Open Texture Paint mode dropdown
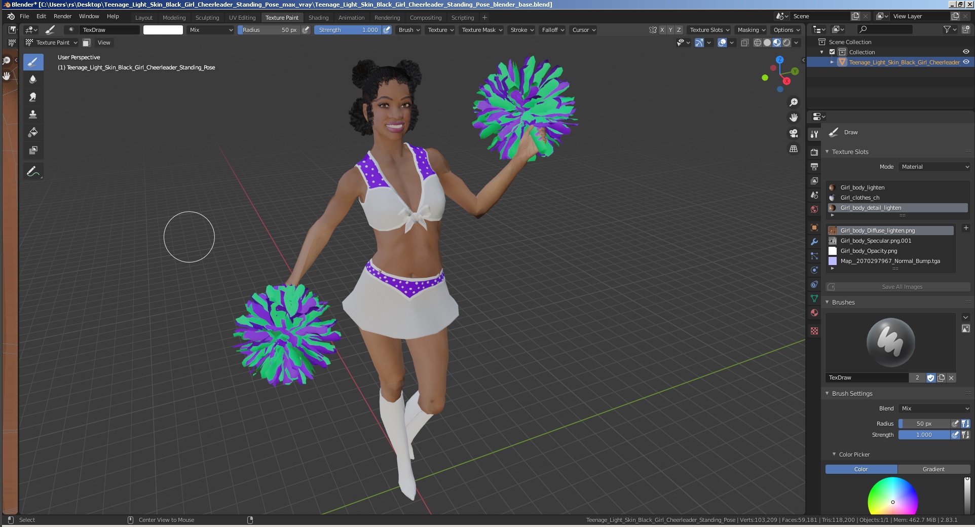Screen dimensions: 975x527 coord(52,43)
